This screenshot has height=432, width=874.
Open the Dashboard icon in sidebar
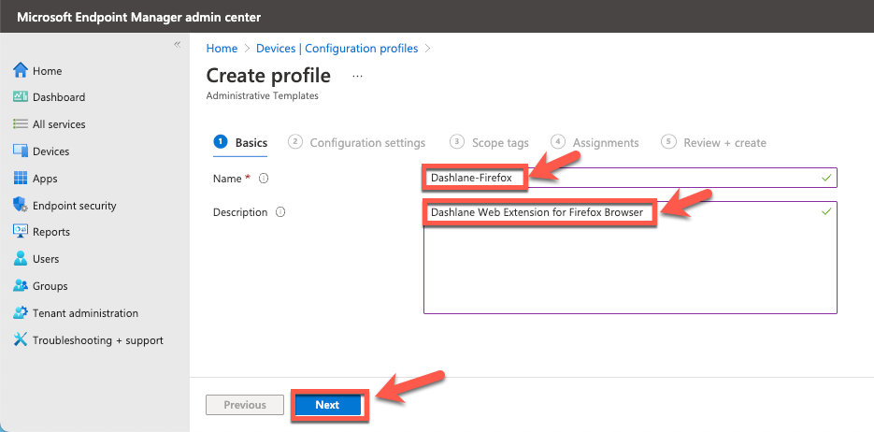tap(20, 97)
